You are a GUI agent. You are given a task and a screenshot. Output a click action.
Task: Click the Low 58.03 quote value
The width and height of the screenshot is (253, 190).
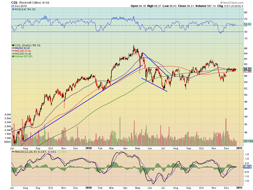pos(169,6)
